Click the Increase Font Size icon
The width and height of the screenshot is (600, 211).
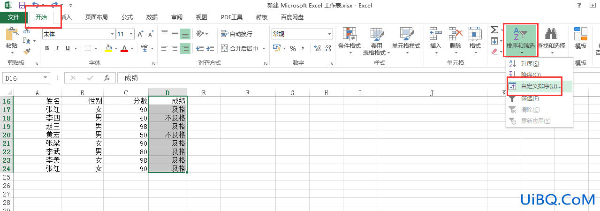click(x=141, y=34)
